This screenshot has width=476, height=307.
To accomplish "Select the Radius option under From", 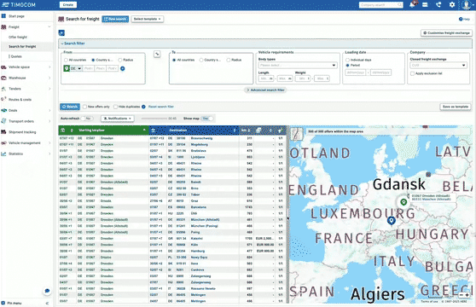I will pos(120,60).
